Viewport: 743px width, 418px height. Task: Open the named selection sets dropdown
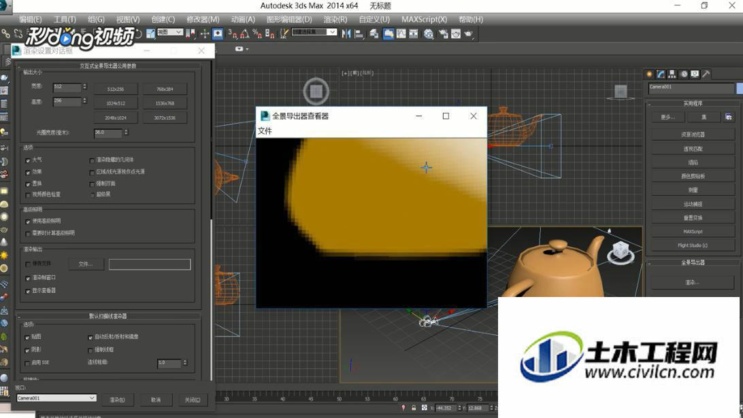[x=314, y=32]
